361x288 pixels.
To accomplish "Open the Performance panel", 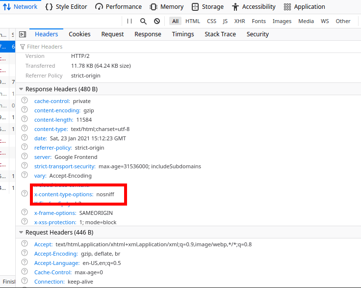I will pyautogui.click(x=118, y=7).
